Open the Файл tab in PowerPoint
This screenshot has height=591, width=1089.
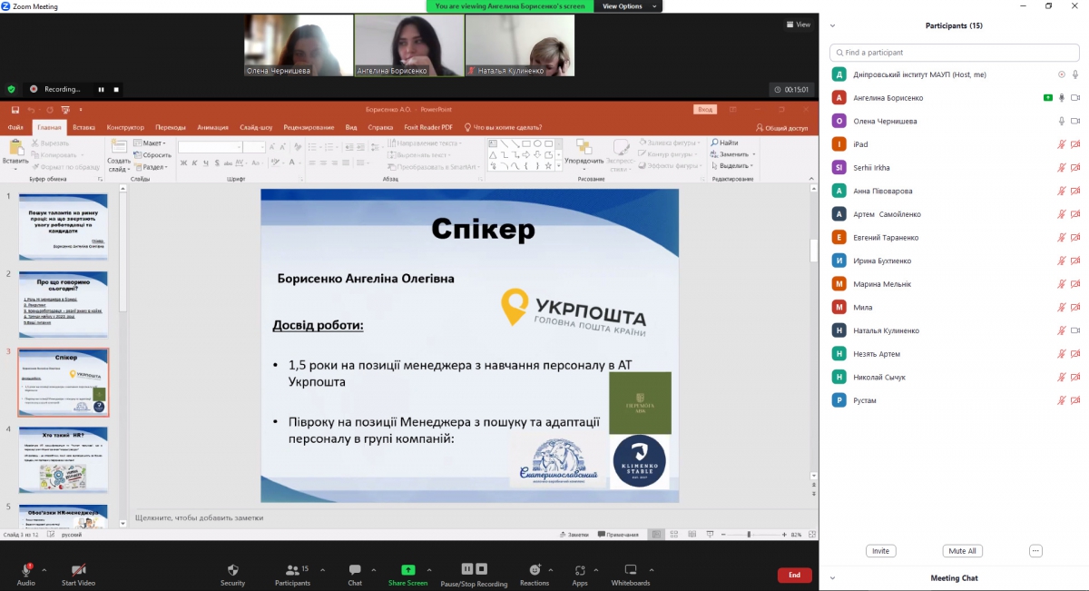click(x=15, y=127)
